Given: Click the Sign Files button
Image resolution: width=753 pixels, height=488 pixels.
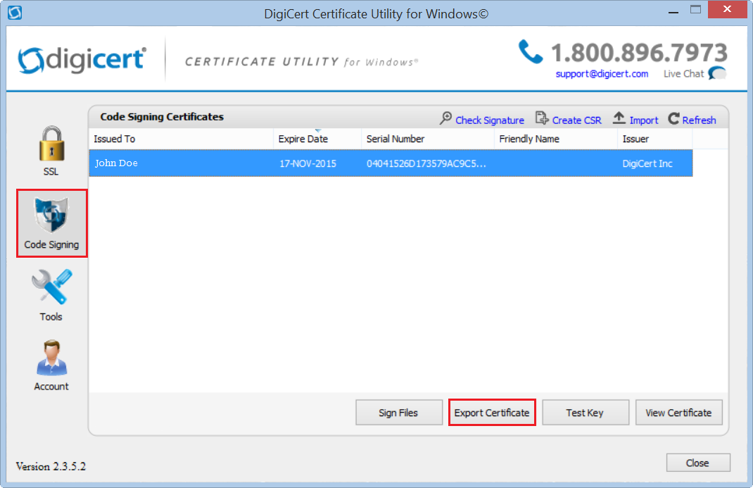Looking at the screenshot, I should point(398,413).
